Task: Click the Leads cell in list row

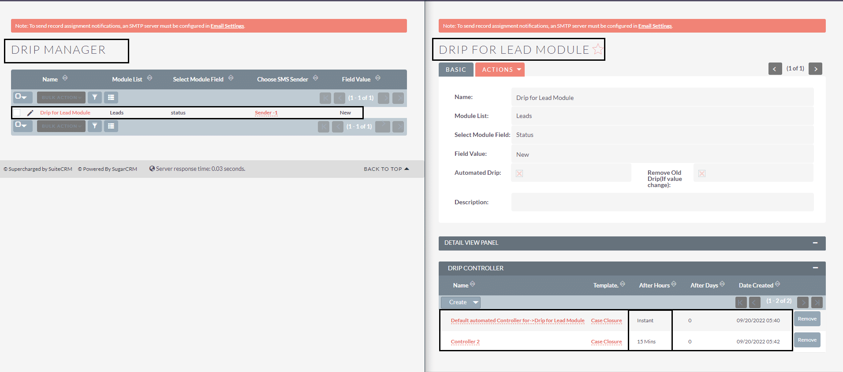Action: coord(117,113)
